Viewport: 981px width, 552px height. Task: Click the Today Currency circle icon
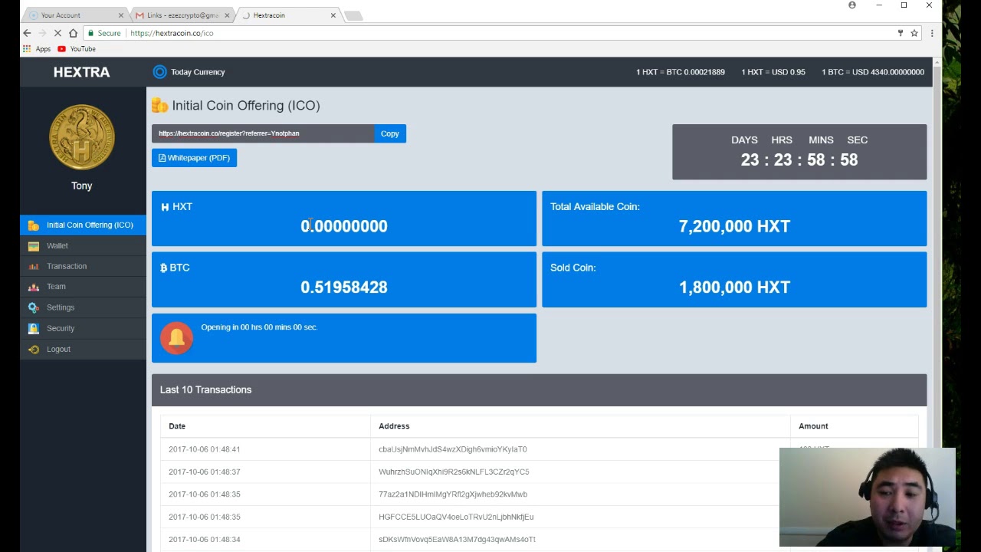[x=159, y=72]
